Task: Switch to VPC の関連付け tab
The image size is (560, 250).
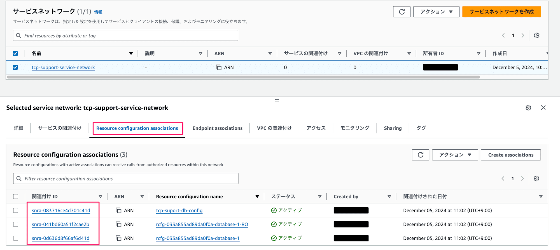Action: click(x=274, y=128)
